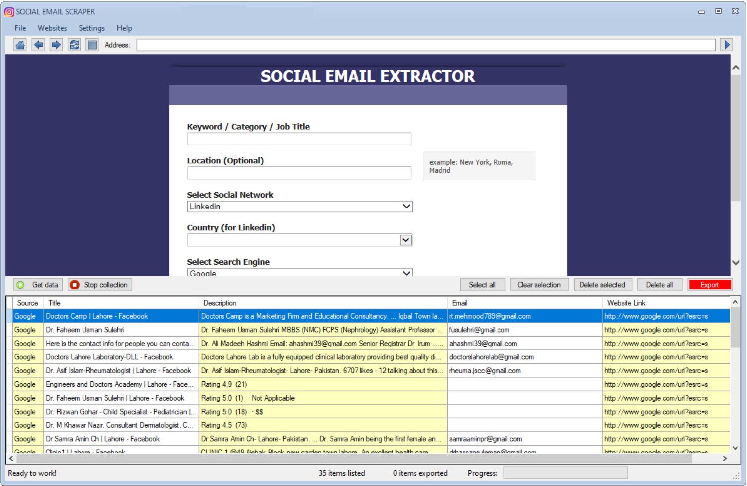Click the Go arrow beside the address bar
The image size is (747, 486).
[x=727, y=45]
